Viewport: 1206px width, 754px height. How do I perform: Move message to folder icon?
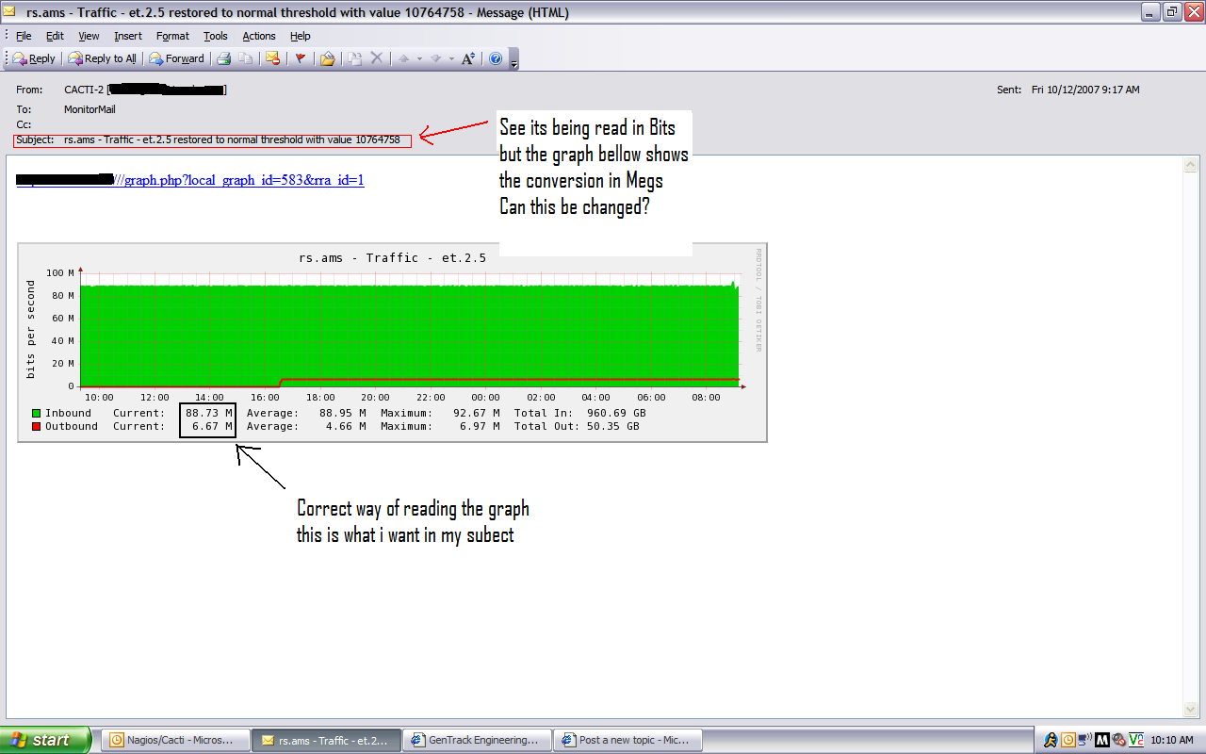point(327,58)
